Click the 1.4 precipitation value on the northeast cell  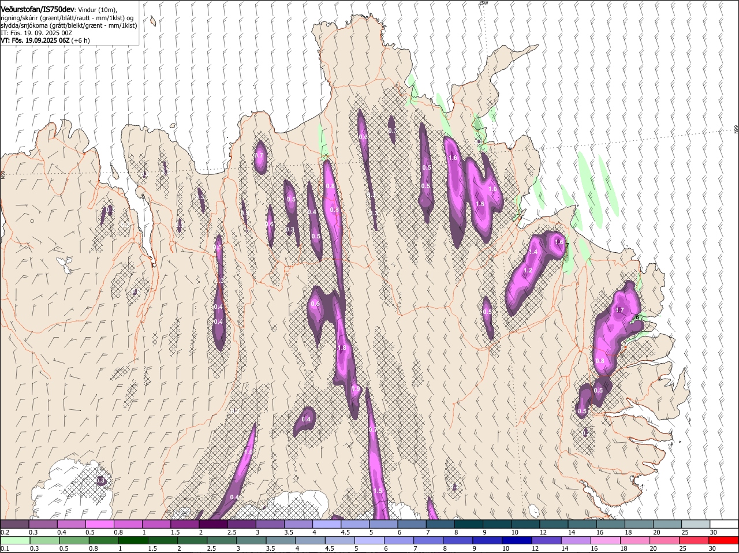coord(533,252)
